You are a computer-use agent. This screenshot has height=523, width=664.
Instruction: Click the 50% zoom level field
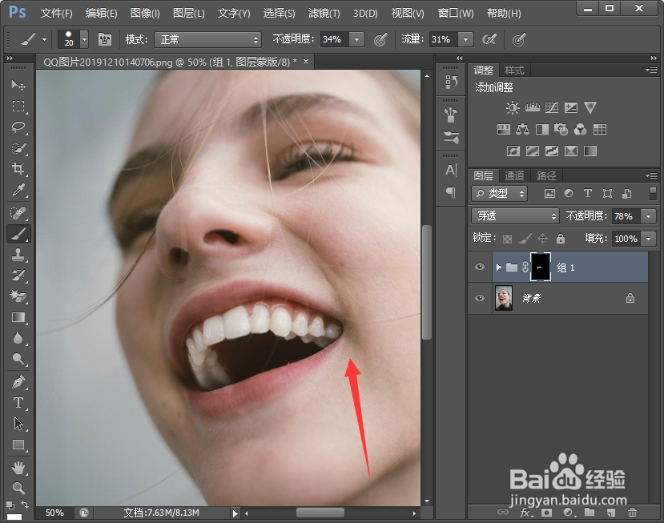[x=54, y=513]
